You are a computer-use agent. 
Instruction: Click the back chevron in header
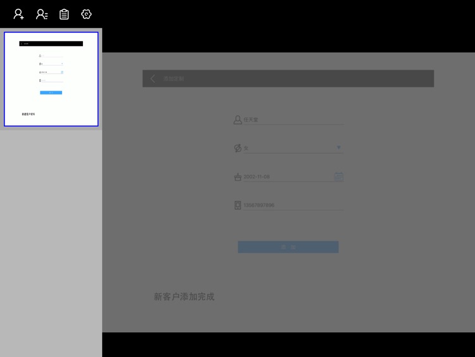153,79
